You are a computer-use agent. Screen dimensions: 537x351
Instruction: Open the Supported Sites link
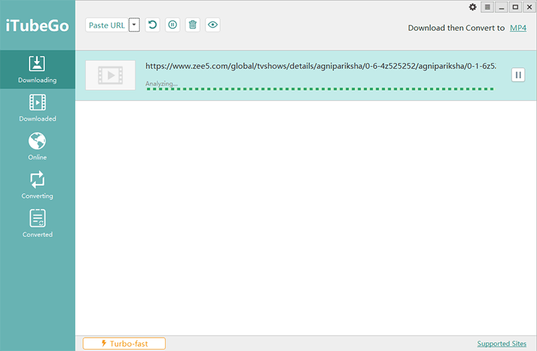pos(501,344)
